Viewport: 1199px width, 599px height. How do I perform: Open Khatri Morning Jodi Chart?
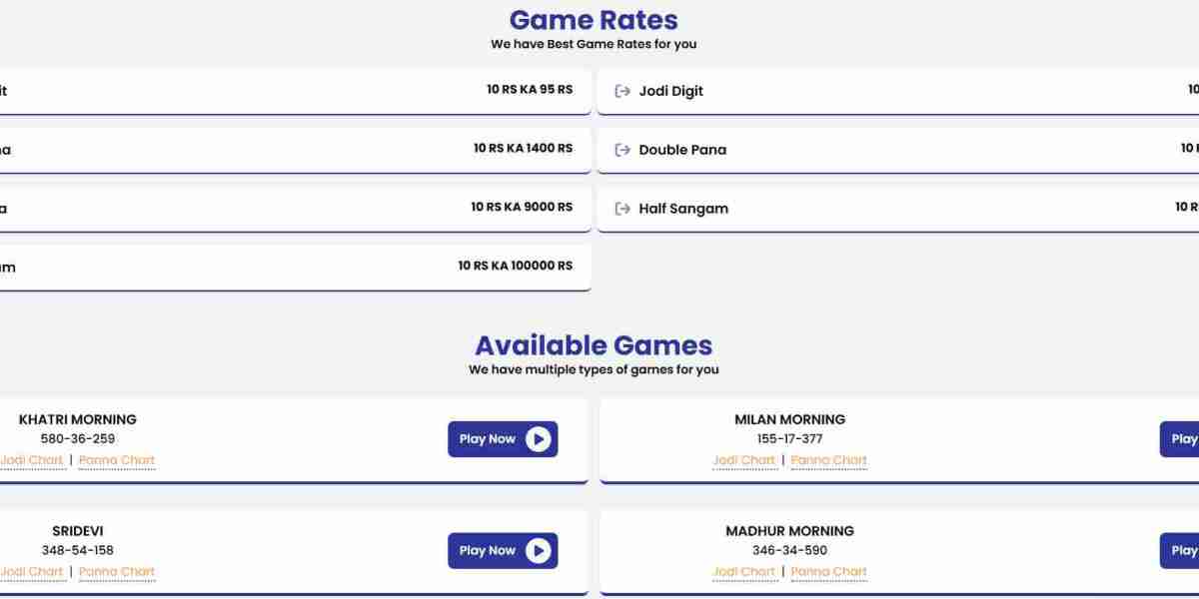click(32, 460)
